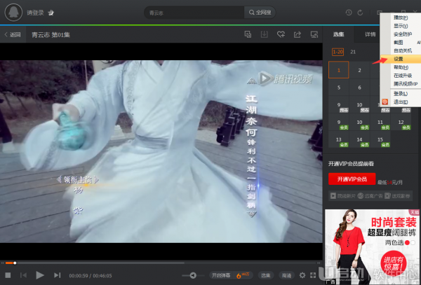
Task: Click the share arrow icon
Action: click(x=297, y=34)
